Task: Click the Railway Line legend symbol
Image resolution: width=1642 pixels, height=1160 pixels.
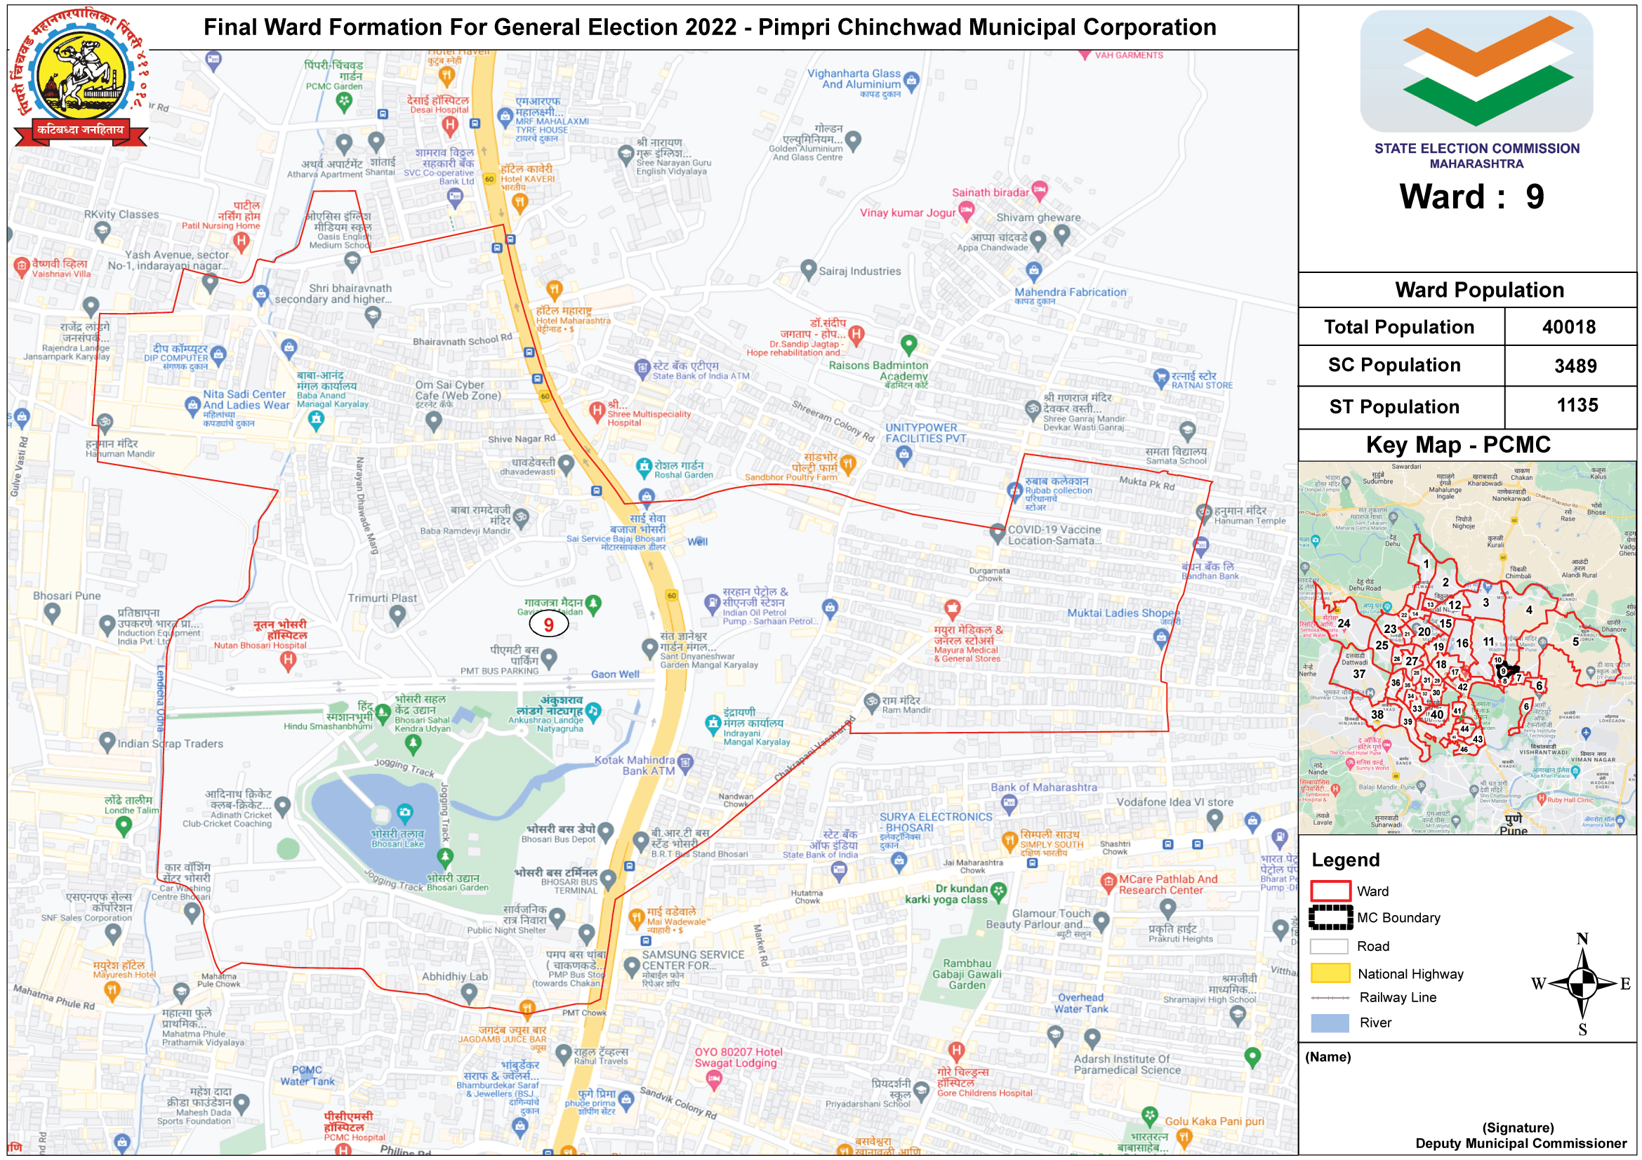Action: [1330, 999]
